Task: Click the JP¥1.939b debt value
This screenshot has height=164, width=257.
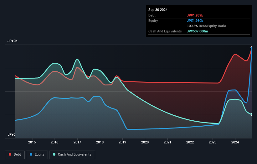Action: pyautogui.click(x=195, y=15)
